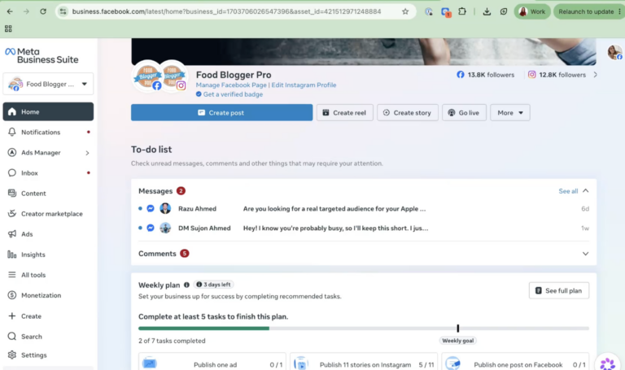Open the More dropdown button
Screen dimensions: 625x370
pos(510,113)
